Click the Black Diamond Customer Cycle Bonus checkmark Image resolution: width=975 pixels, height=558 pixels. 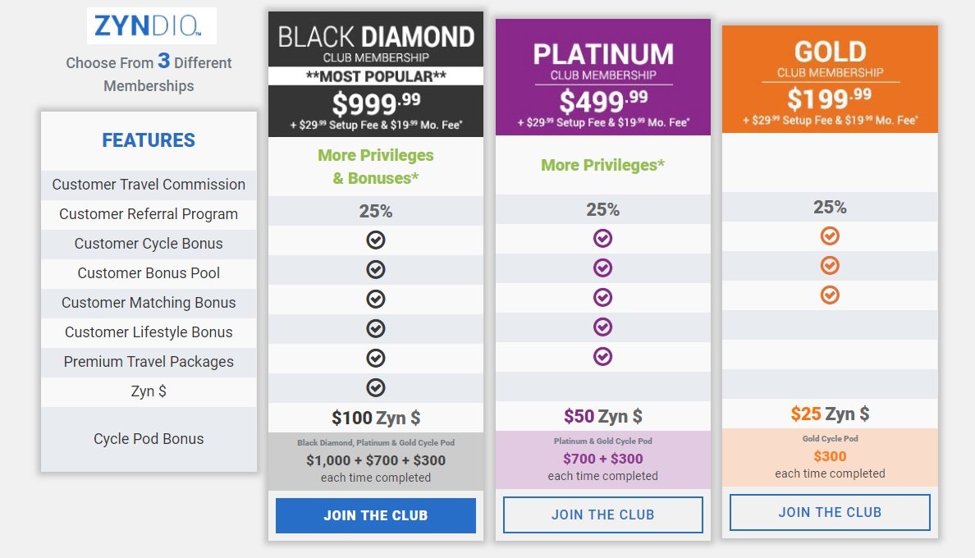[x=376, y=240]
